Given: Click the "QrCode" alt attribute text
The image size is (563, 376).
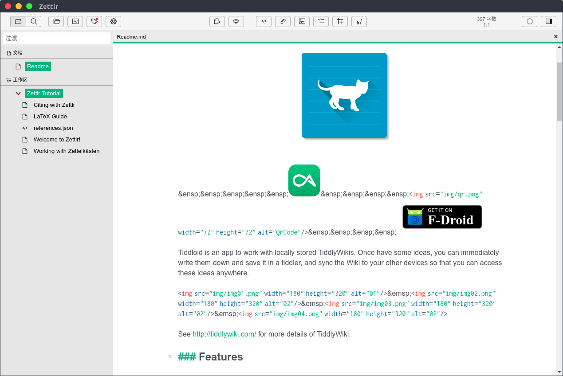Looking at the screenshot, I should [287, 232].
